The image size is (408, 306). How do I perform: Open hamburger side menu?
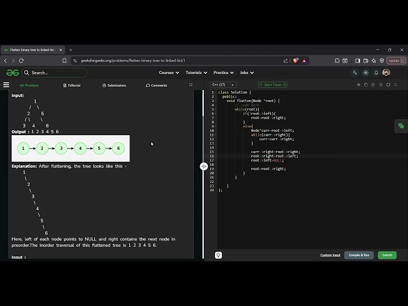pos(6,85)
